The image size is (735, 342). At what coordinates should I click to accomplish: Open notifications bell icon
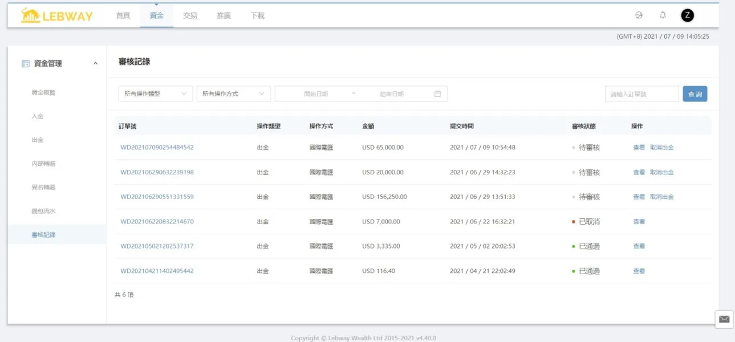click(x=663, y=15)
